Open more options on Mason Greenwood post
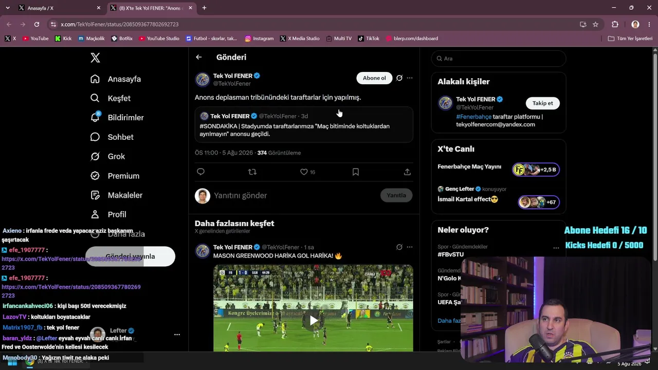Screen dimensions: 658x370 pos(410,247)
